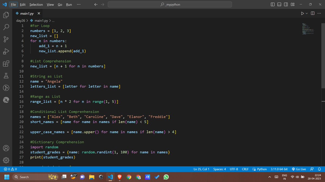Click line 27 print(student_grades)

point(53,157)
